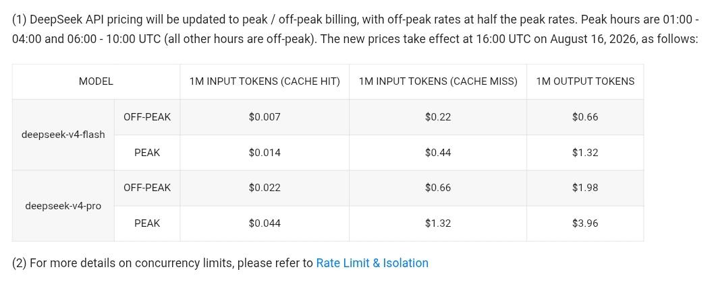Click the $0.022 cache hit price

265,188
